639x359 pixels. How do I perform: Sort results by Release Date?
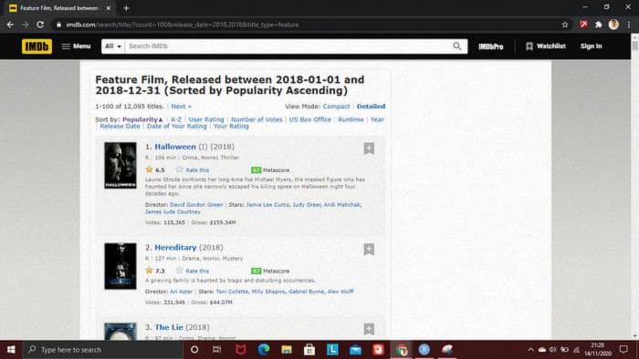click(x=120, y=126)
